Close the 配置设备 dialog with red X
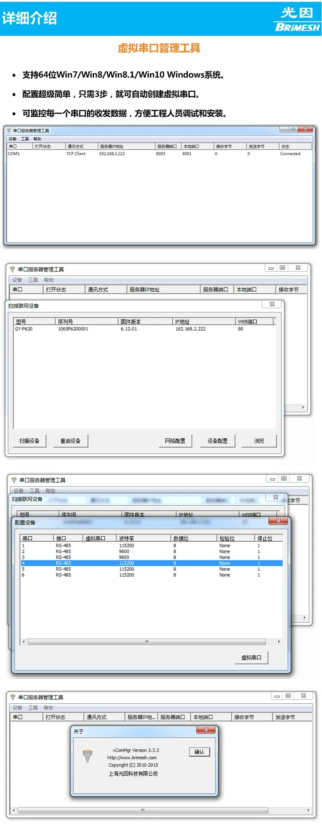 pos(279,521)
